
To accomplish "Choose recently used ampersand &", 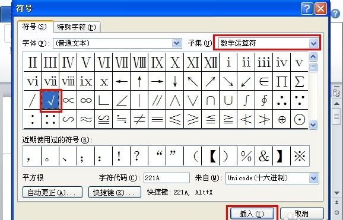I will 264,156.
